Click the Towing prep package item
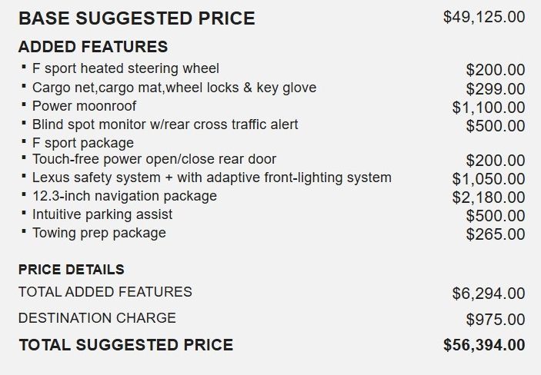The image size is (541, 375). tap(99, 233)
